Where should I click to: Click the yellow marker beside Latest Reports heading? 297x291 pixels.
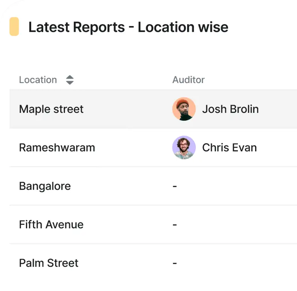tap(14, 26)
